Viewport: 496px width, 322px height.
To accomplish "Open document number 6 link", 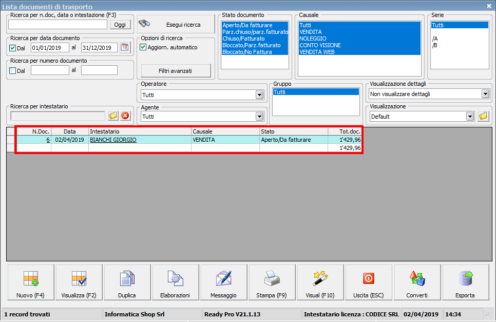I will tap(48, 140).
